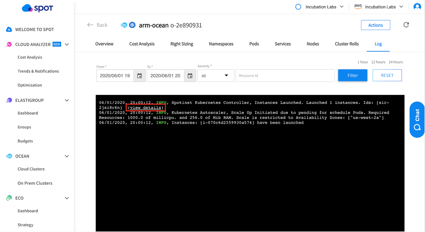Screen dimensions: 425x232
Task: Collapse the Cloud Analyzer sidebar section
Action: pyautogui.click(x=67, y=45)
